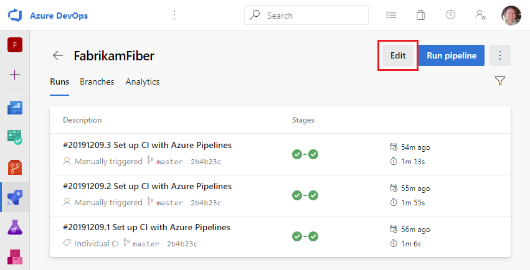Click 'Individual CI' text in run #20191209.1
530x270 pixels.
[x=97, y=244]
